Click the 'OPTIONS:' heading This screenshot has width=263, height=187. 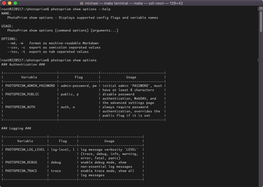[x=9, y=39]
